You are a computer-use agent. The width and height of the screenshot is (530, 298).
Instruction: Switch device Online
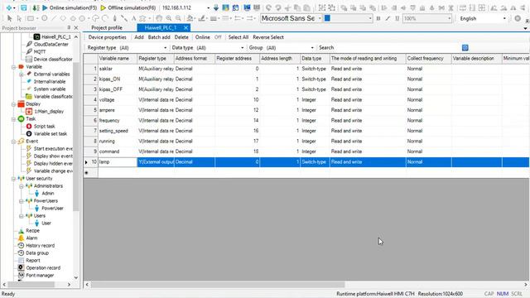(202, 37)
